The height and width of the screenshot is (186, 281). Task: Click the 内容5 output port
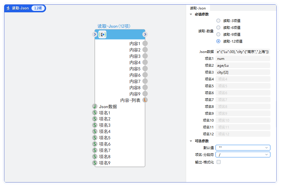point(145,69)
